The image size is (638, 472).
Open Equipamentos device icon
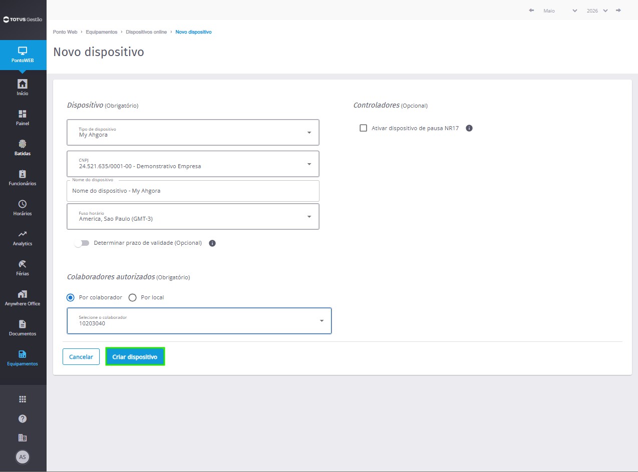22,354
